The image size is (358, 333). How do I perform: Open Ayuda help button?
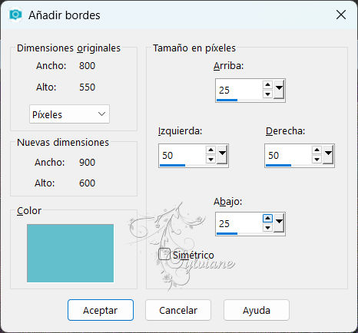[x=257, y=310]
